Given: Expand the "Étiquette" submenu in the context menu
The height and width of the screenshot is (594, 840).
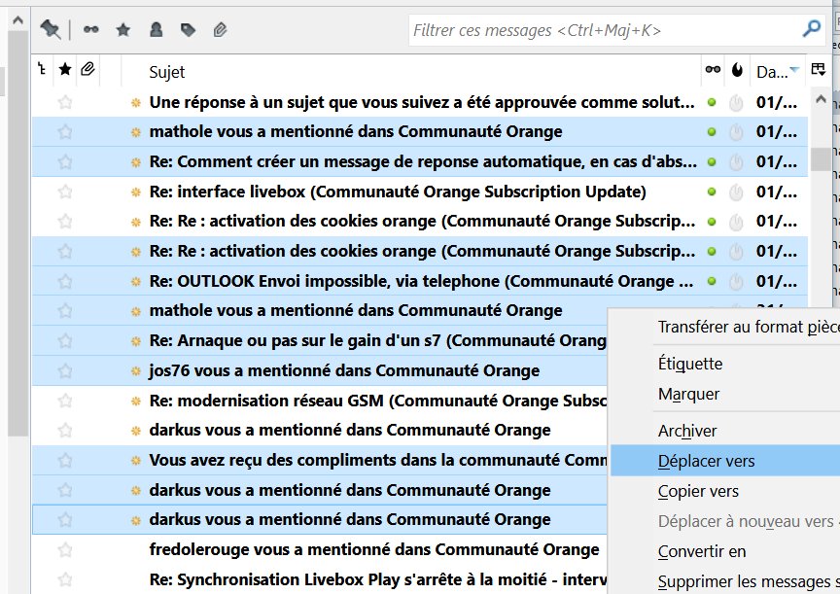Looking at the screenshot, I should click(690, 364).
